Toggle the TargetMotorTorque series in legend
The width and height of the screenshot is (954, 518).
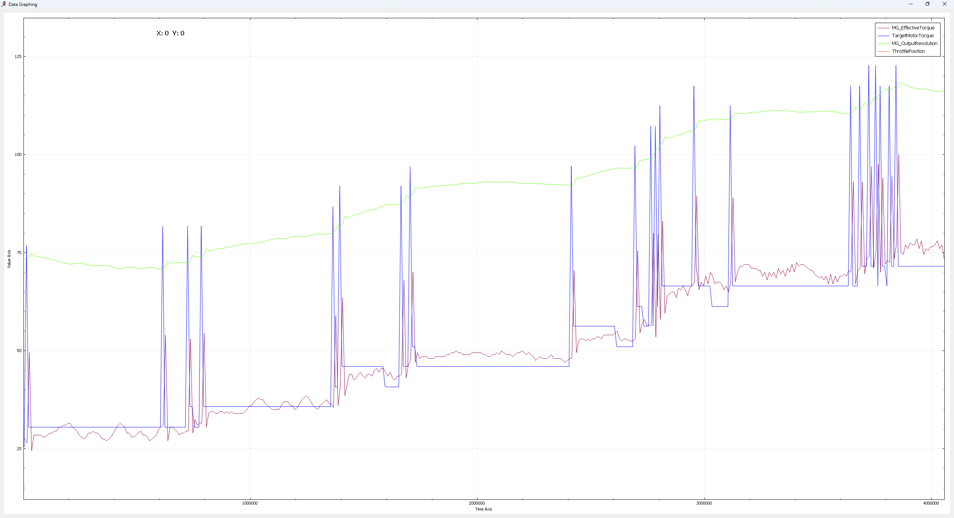click(912, 36)
